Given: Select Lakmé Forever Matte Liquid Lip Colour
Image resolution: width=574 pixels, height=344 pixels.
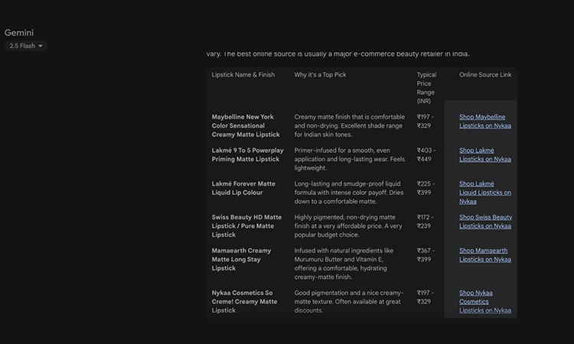Looking at the screenshot, I should (x=243, y=188).
